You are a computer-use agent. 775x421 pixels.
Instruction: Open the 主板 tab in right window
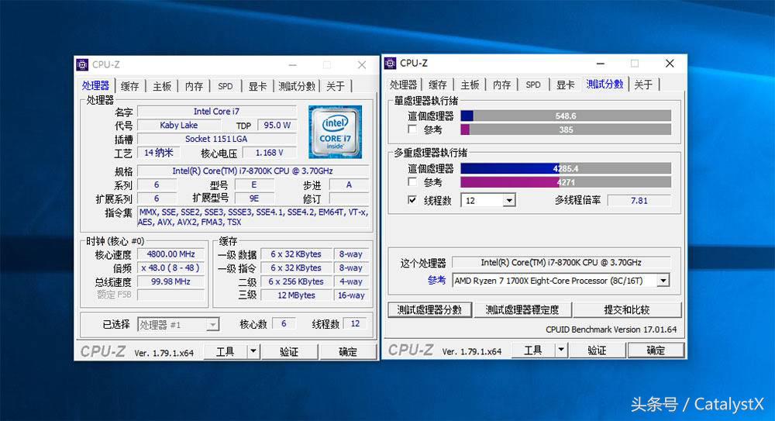[470, 85]
